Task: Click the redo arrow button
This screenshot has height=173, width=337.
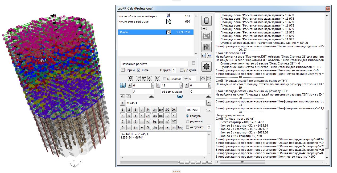Action: point(208,79)
